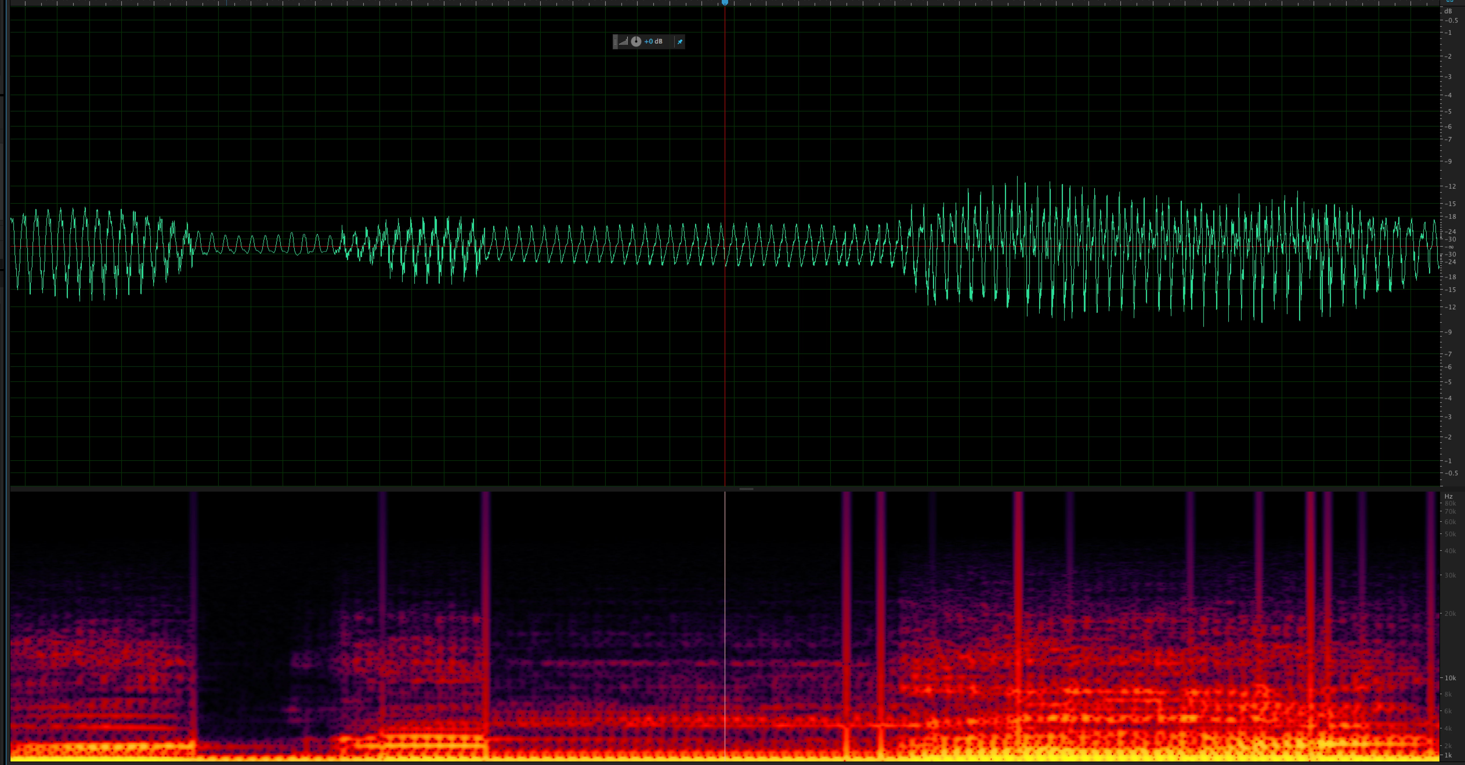Click the 40k mark on frequency scale
The width and height of the screenshot is (1465, 765).
[x=1450, y=551]
